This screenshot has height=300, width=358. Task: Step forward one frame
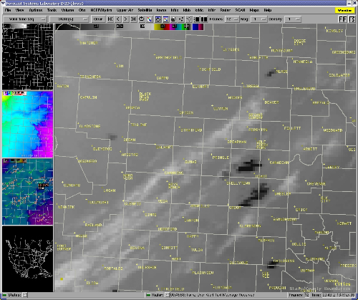point(126,19)
